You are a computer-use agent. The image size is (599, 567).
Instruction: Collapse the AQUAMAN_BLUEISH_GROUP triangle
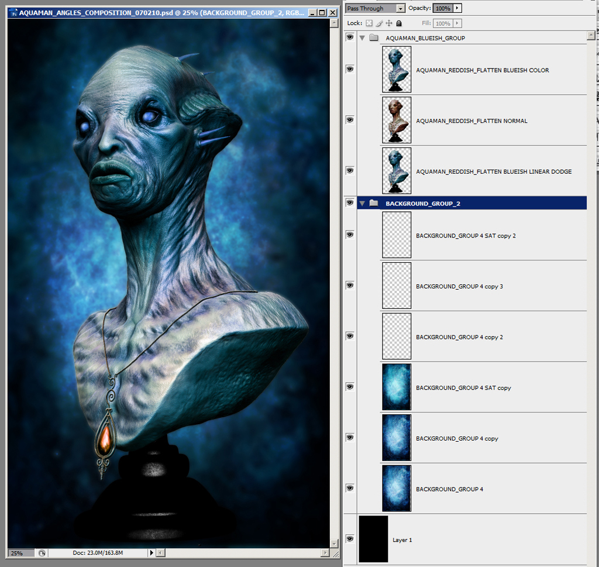(x=362, y=38)
